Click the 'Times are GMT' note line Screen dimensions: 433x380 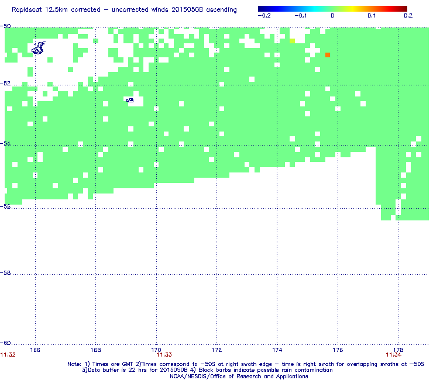pyautogui.click(x=246, y=364)
